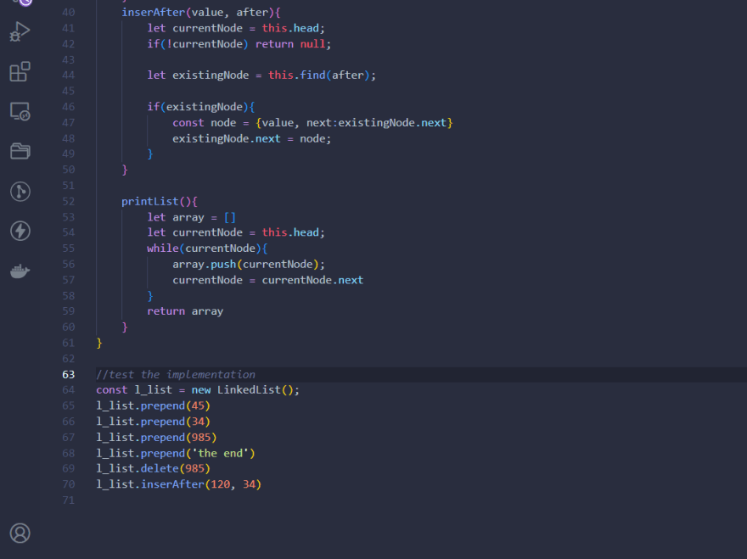
Task: Click 'existingNode' variable on line 44
Action: tap(211, 75)
